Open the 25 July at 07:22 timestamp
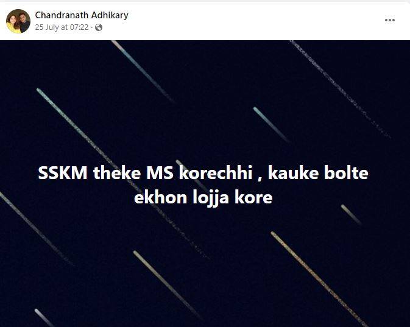Image resolution: width=410 pixels, height=327 pixels. click(62, 27)
